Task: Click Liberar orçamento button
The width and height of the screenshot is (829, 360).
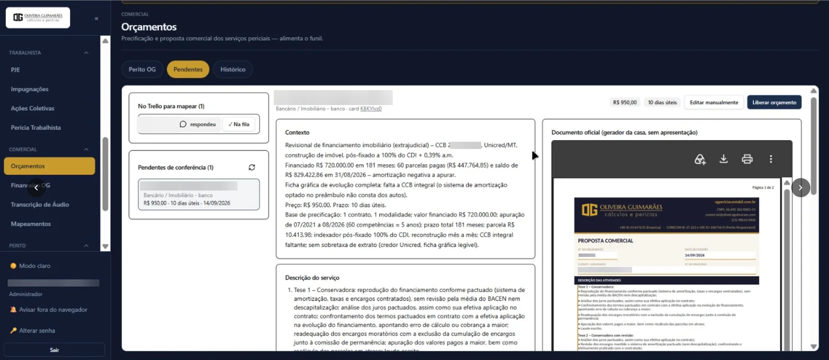Action: (774, 103)
